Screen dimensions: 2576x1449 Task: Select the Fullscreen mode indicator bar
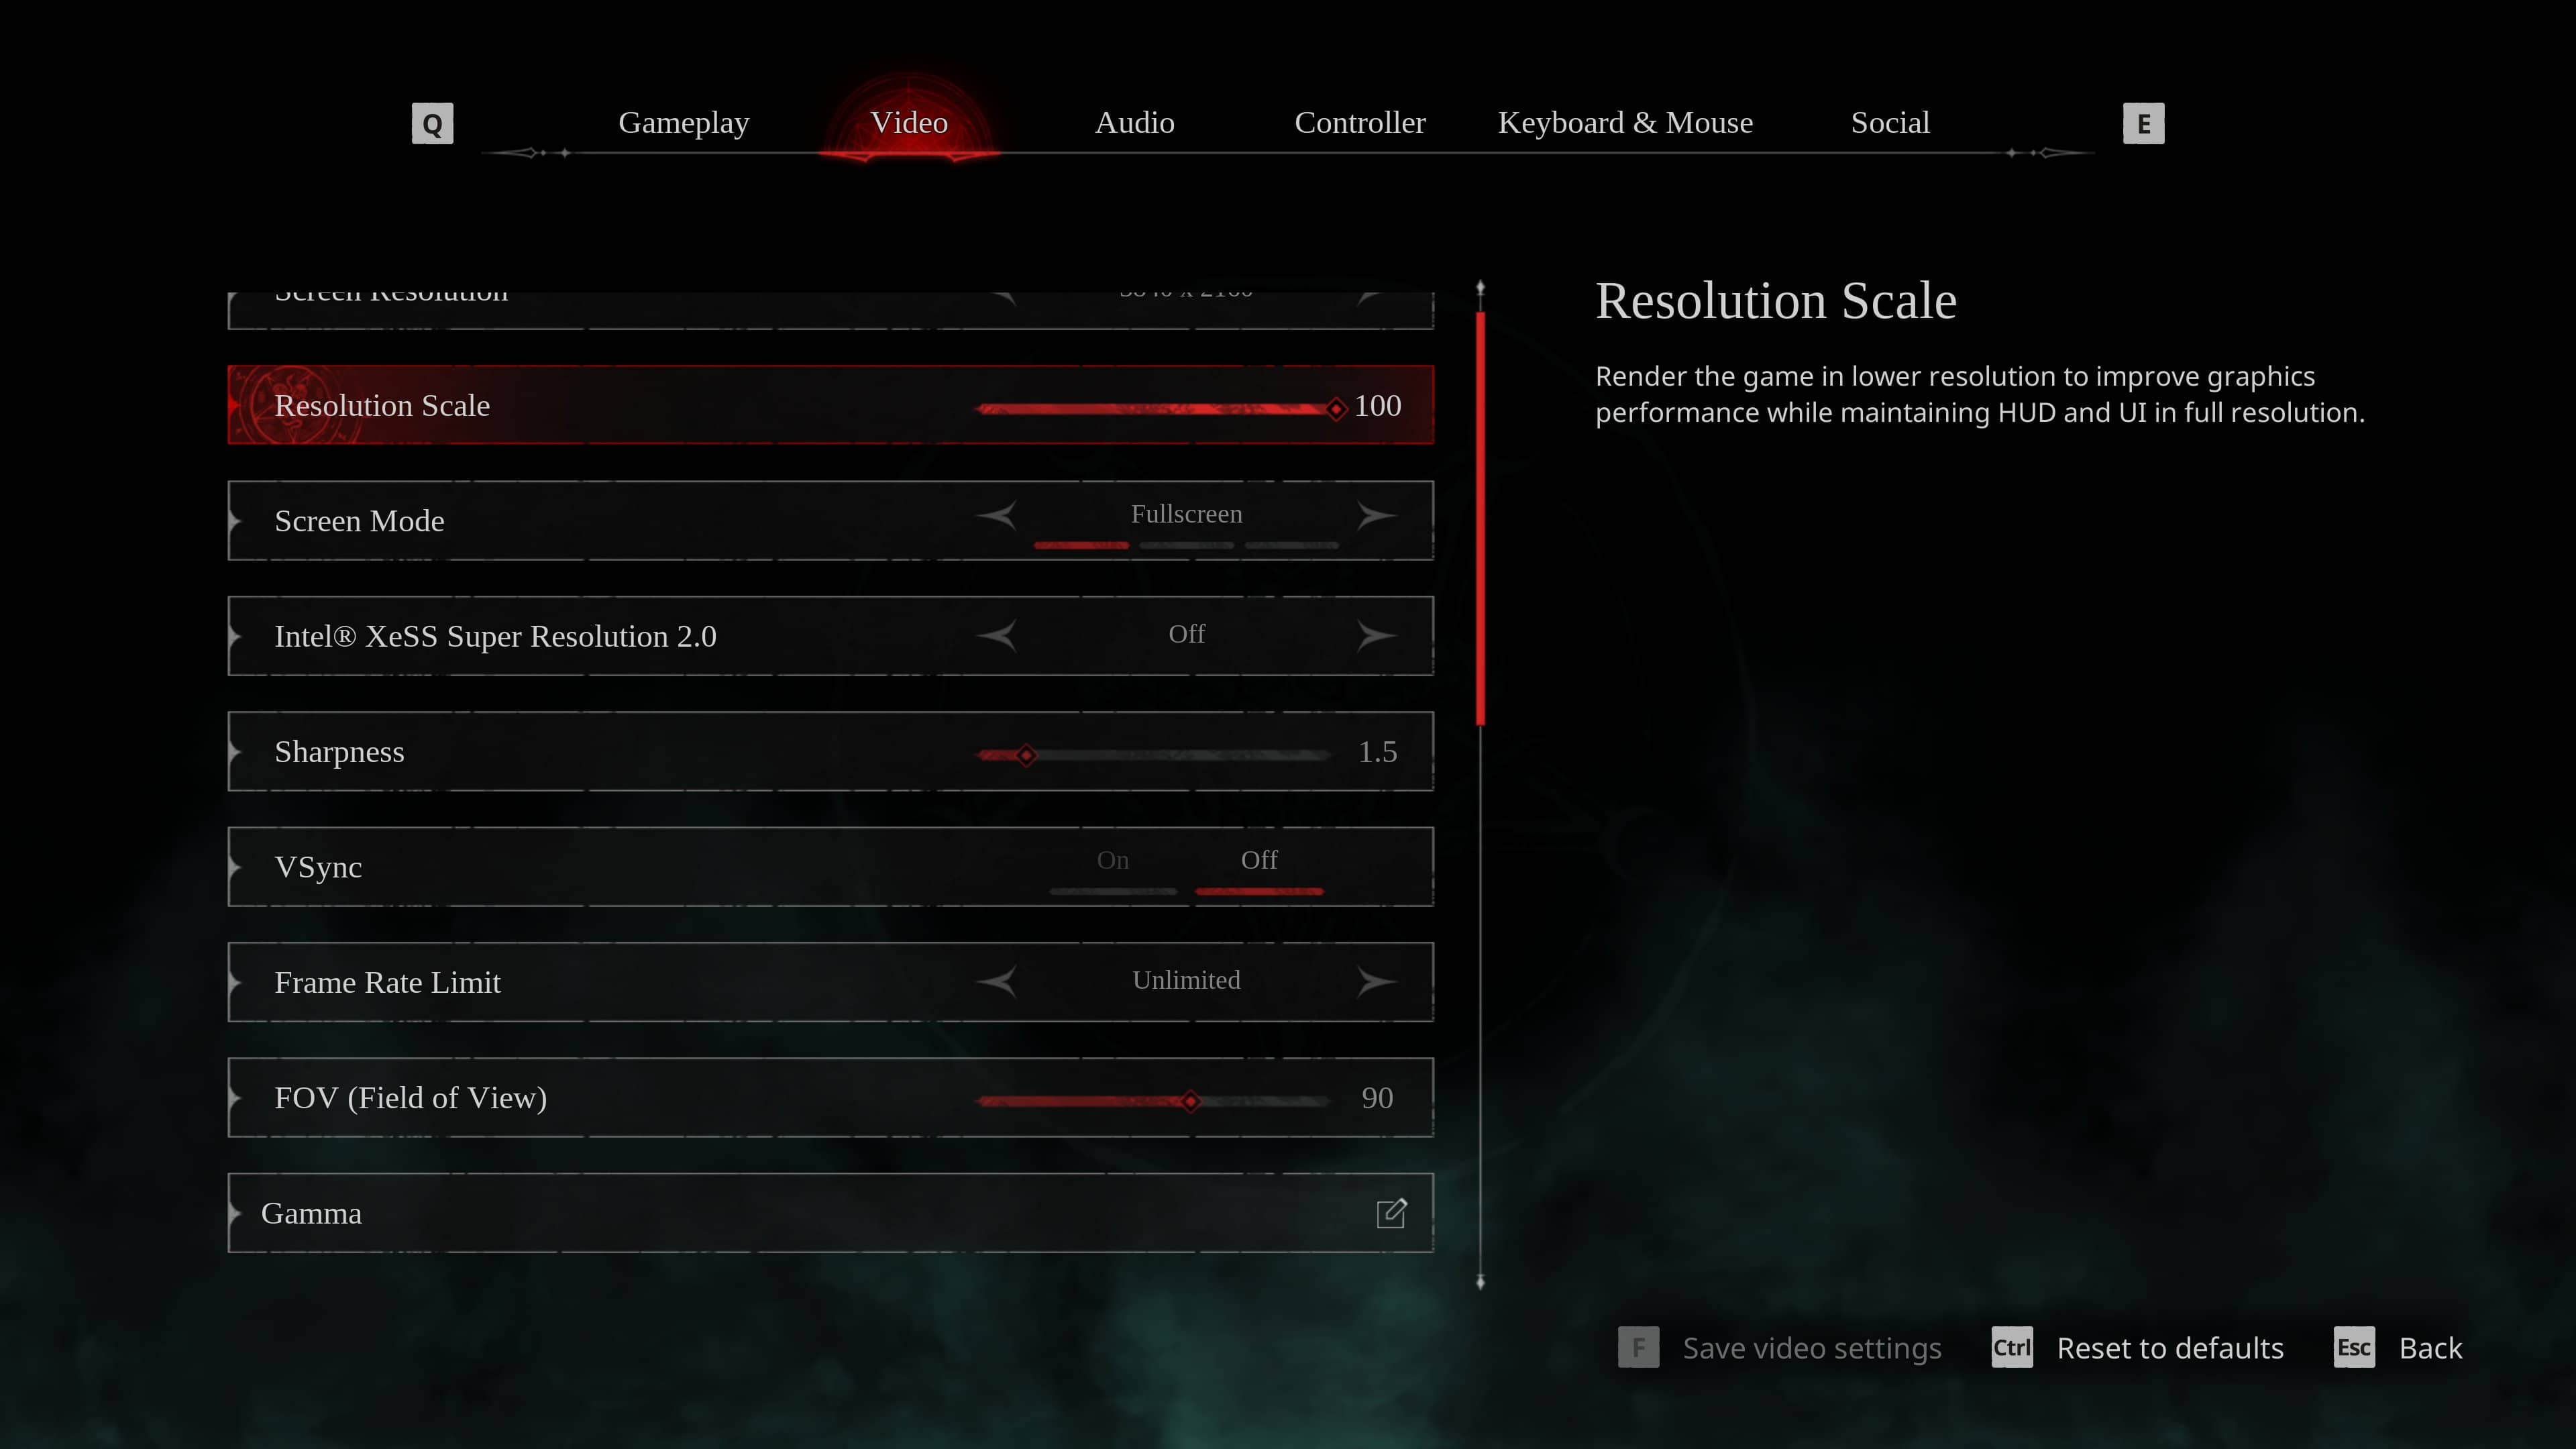click(1081, 545)
